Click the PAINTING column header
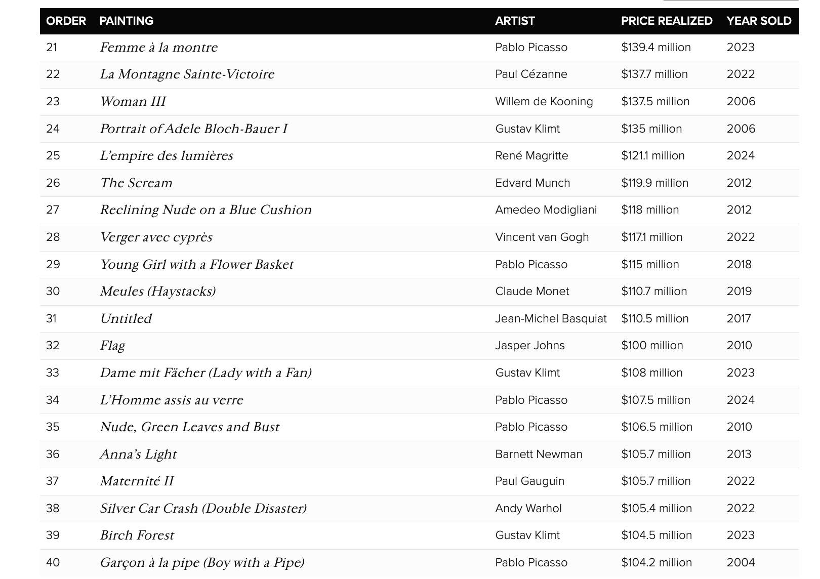820x579 pixels. coord(126,21)
